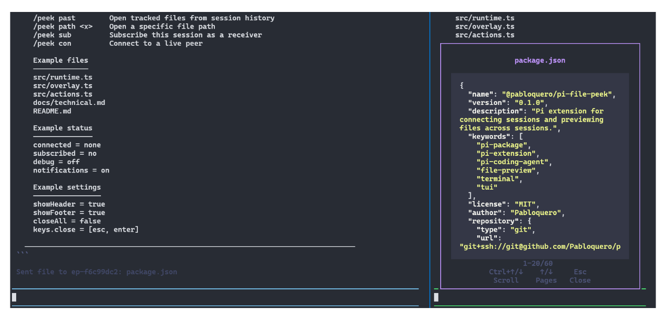Screen dimensions: 666x320
Task: Click the package.json overlay title
Action: 540,60
